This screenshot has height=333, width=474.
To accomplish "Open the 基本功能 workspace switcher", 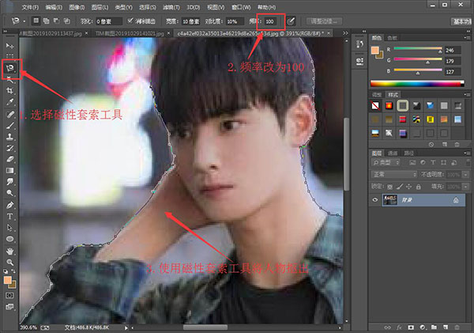I will (462, 21).
